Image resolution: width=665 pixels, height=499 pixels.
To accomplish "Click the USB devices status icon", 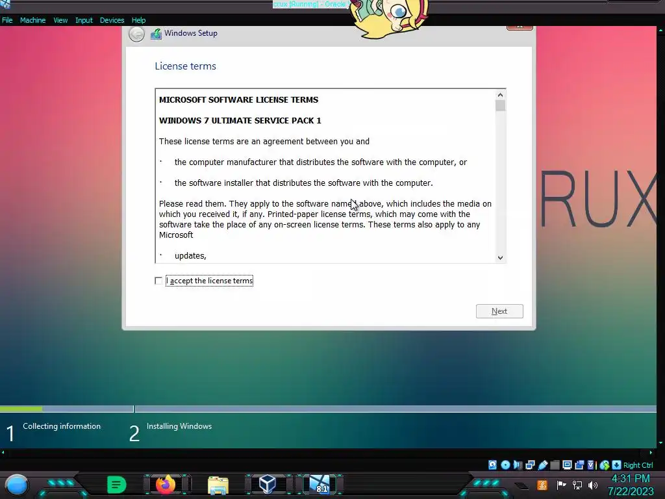I will pyautogui.click(x=542, y=465).
